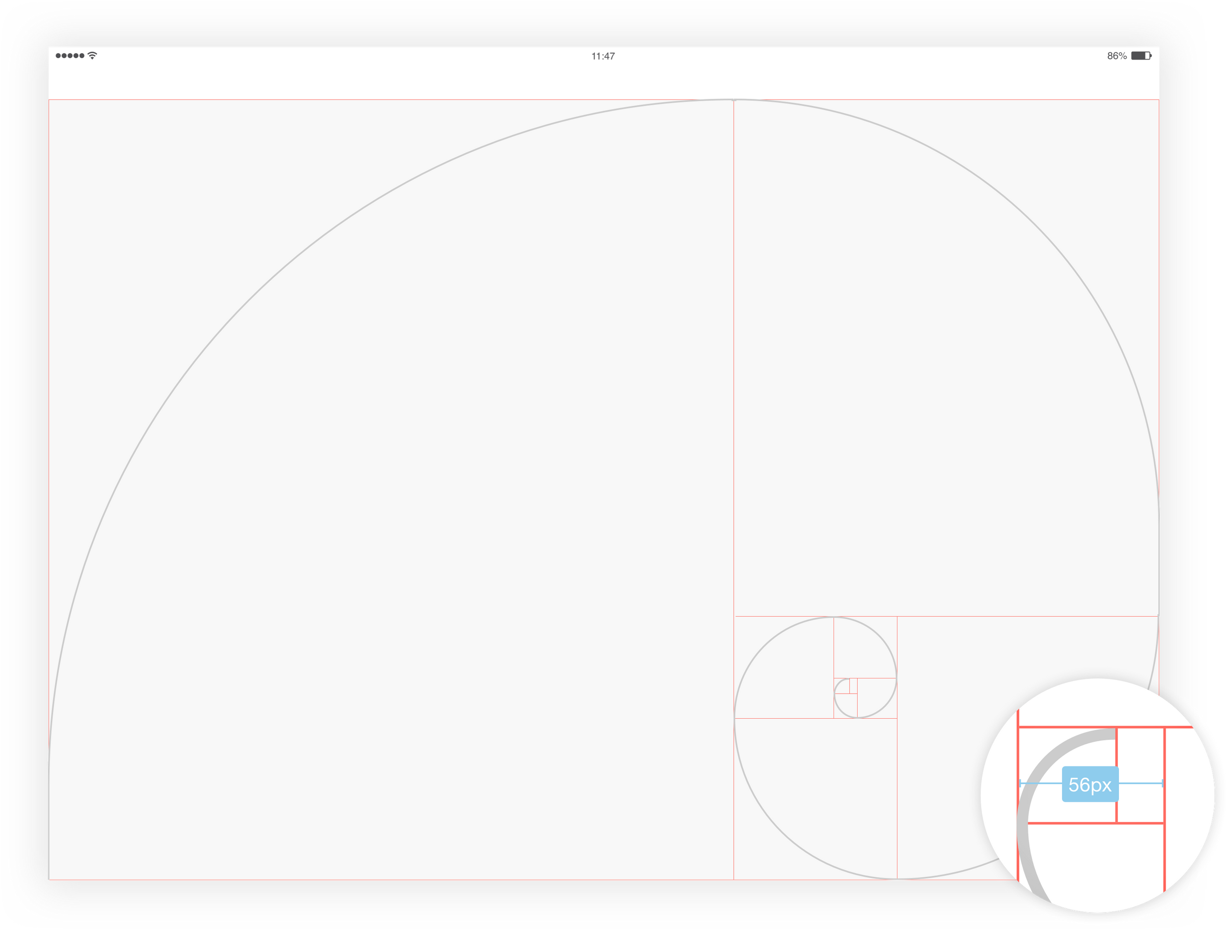The image size is (1228, 930).
Task: Tap the Wi-Fi icon in status bar
Action: click(x=92, y=56)
